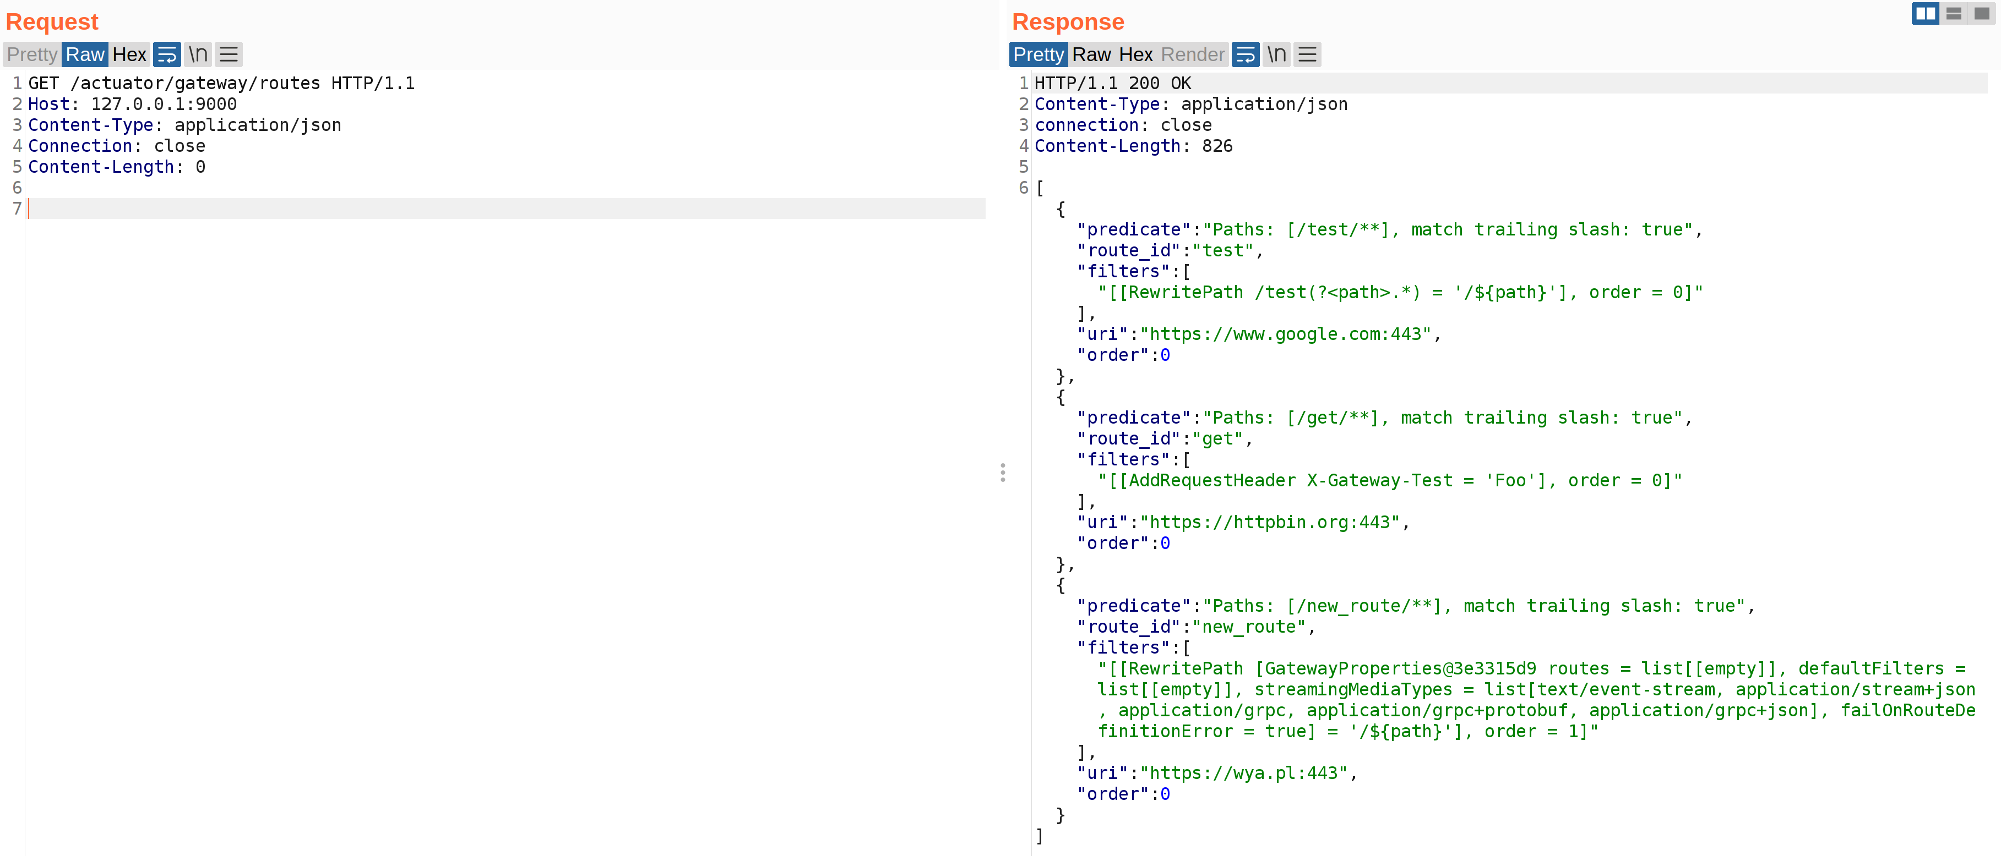Select the Raw tab in Request
The width and height of the screenshot is (2001, 856).
click(x=85, y=54)
